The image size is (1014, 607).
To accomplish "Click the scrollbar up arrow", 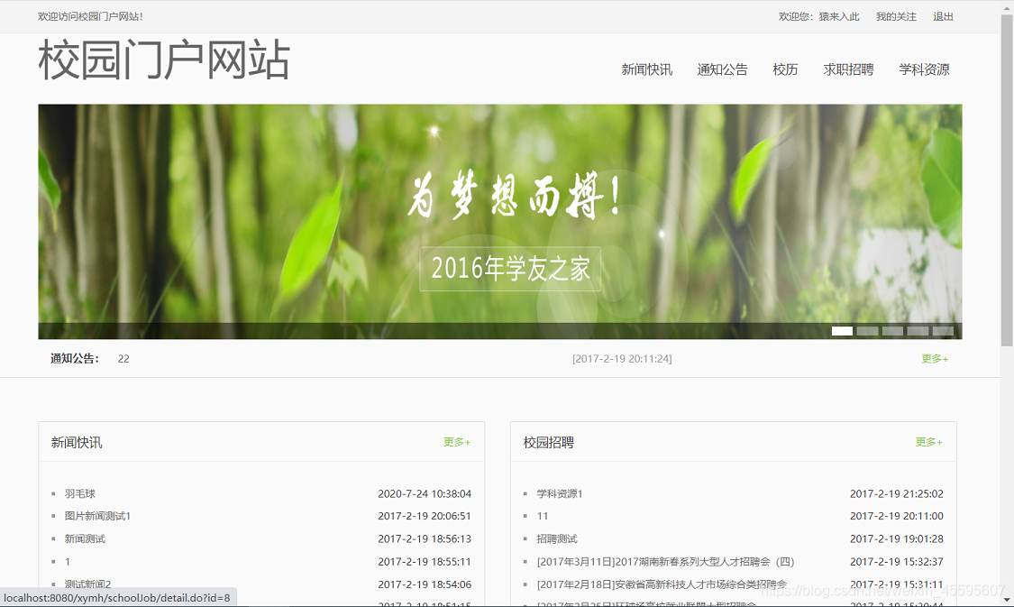I will click(x=1007, y=6).
